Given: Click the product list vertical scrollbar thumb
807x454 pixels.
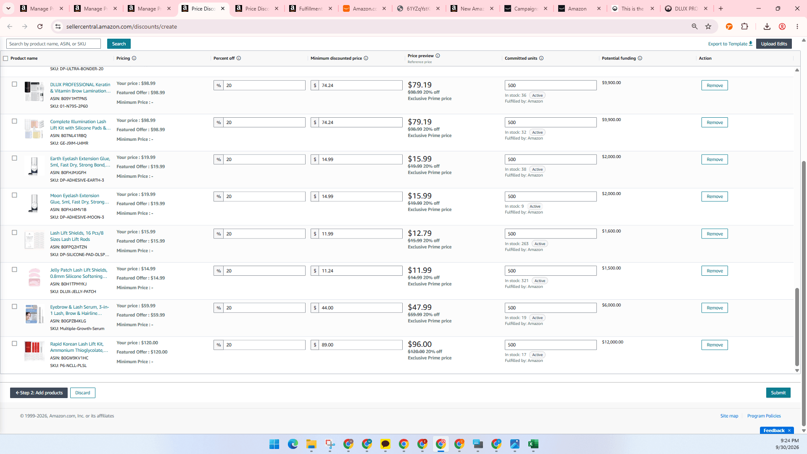Looking at the screenshot, I should tap(797, 327).
